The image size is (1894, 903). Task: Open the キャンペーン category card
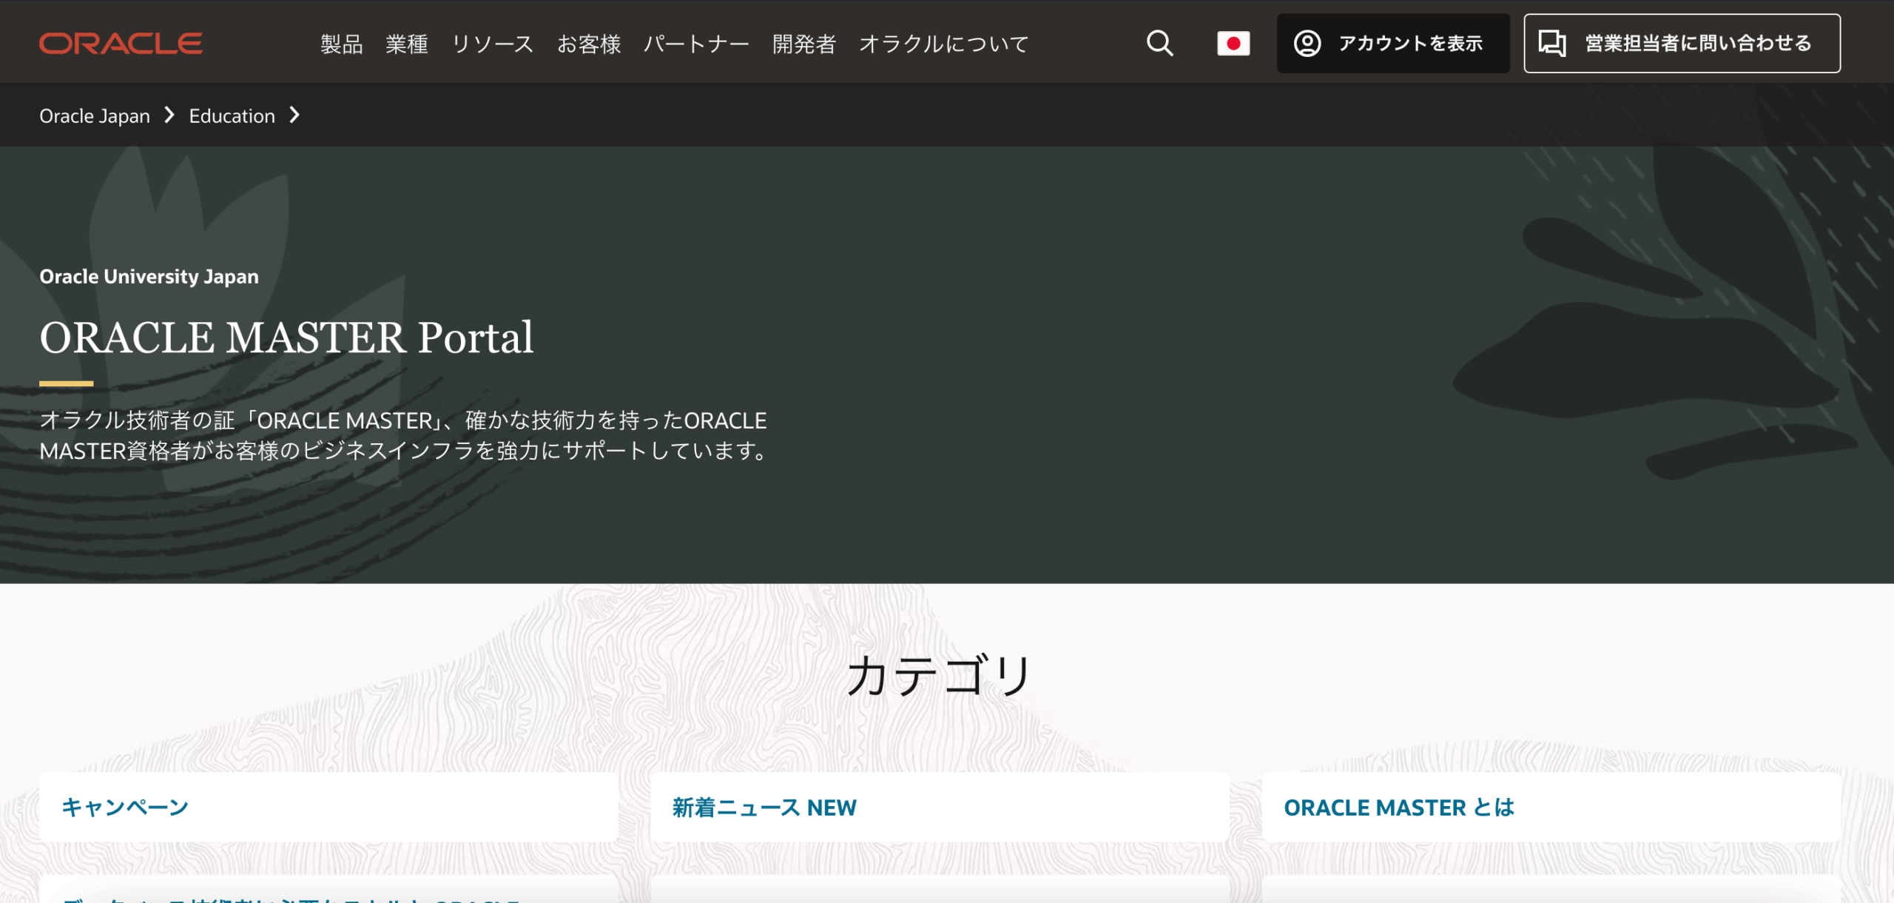pyautogui.click(x=328, y=807)
